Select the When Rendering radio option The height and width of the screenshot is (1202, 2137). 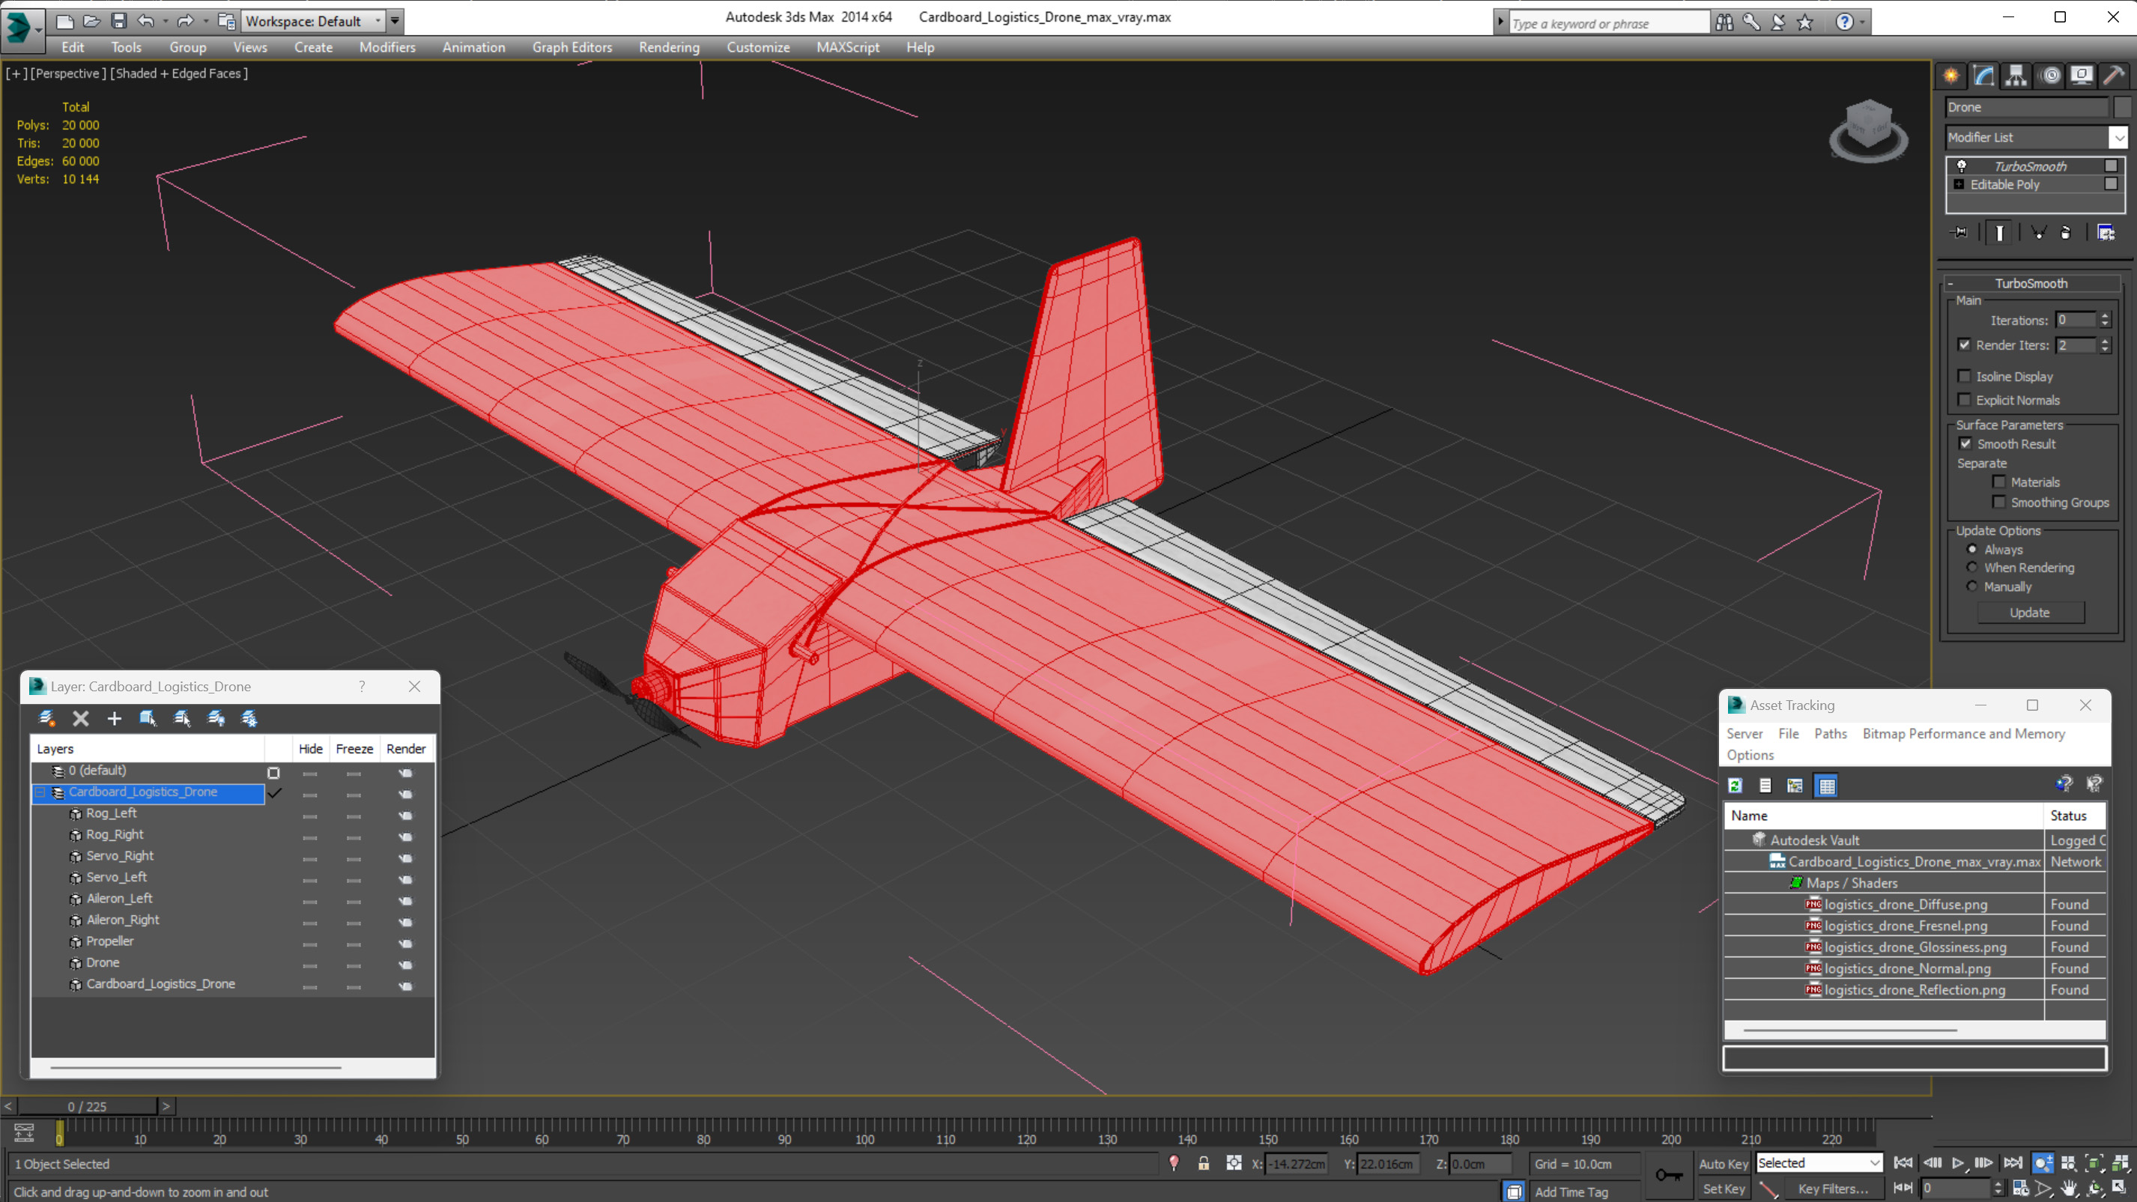click(x=1973, y=568)
